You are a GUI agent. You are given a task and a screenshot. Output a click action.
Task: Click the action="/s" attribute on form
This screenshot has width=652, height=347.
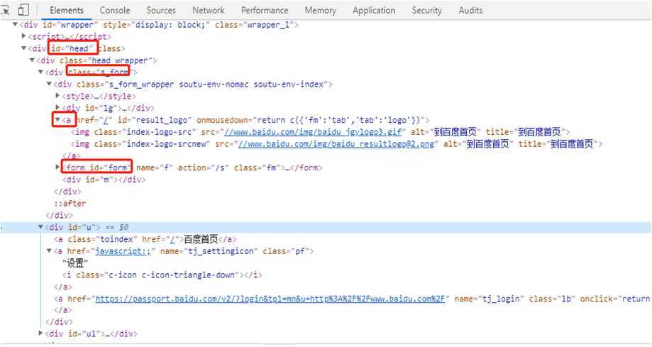coord(204,167)
